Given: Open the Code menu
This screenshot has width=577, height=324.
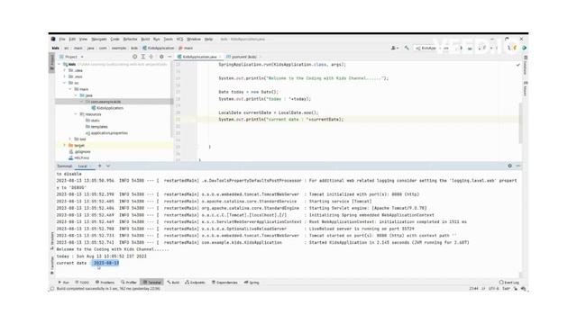Looking at the screenshot, I should point(114,39).
